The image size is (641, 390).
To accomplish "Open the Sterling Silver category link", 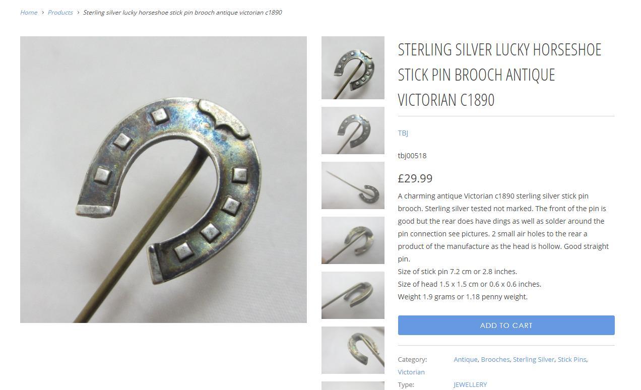I will [534, 359].
